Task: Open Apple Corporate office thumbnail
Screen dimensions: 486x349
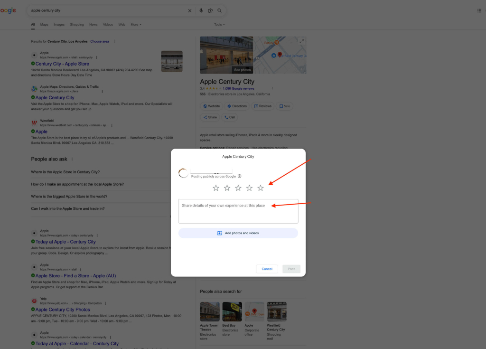Action: [x=254, y=311]
